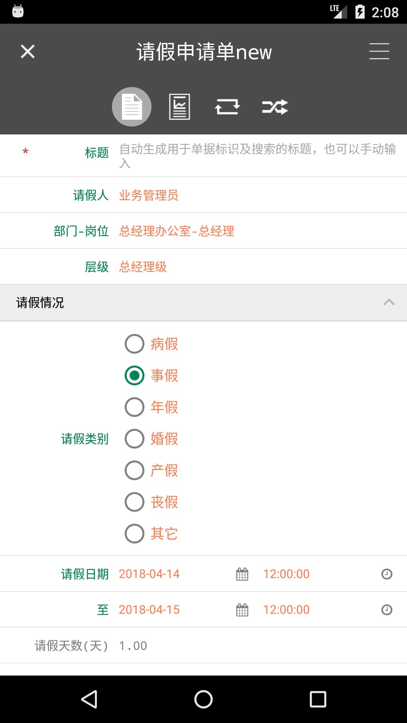Open calendar picker for 2018-04-15 end date

[x=242, y=610]
